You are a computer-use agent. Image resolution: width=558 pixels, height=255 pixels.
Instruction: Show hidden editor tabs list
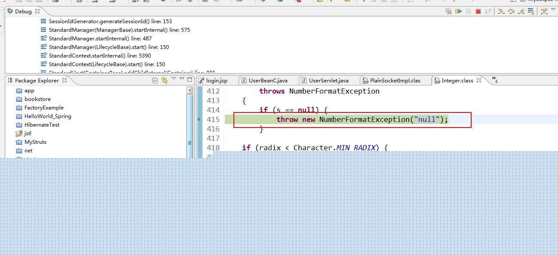tap(494, 80)
